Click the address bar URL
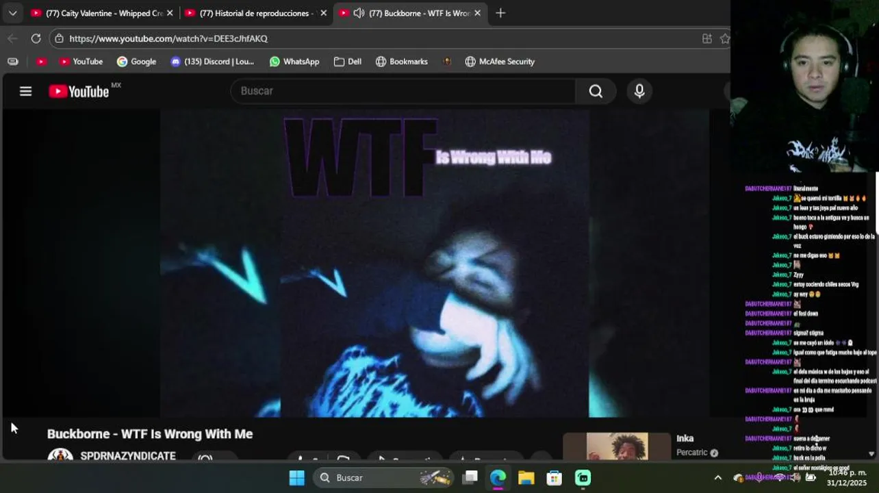 pyautogui.click(x=168, y=38)
